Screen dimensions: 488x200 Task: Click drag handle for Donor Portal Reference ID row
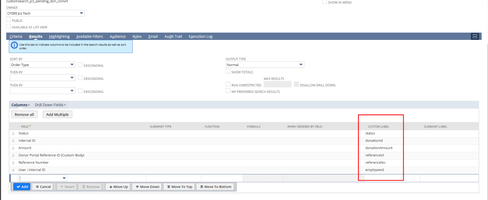pyautogui.click(x=13, y=156)
